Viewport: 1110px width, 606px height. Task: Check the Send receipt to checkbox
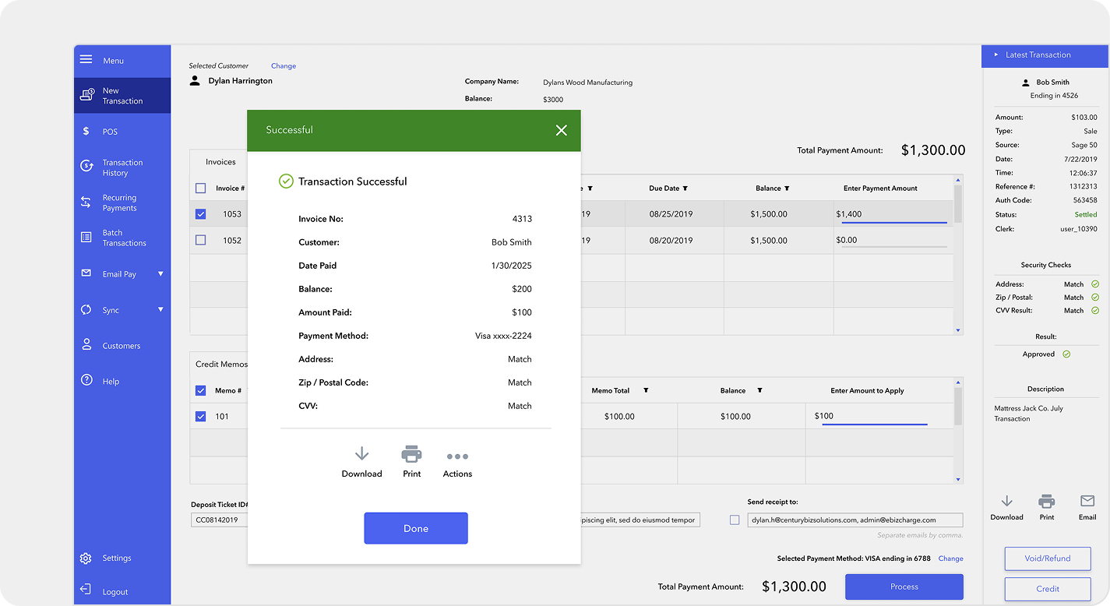click(x=735, y=520)
